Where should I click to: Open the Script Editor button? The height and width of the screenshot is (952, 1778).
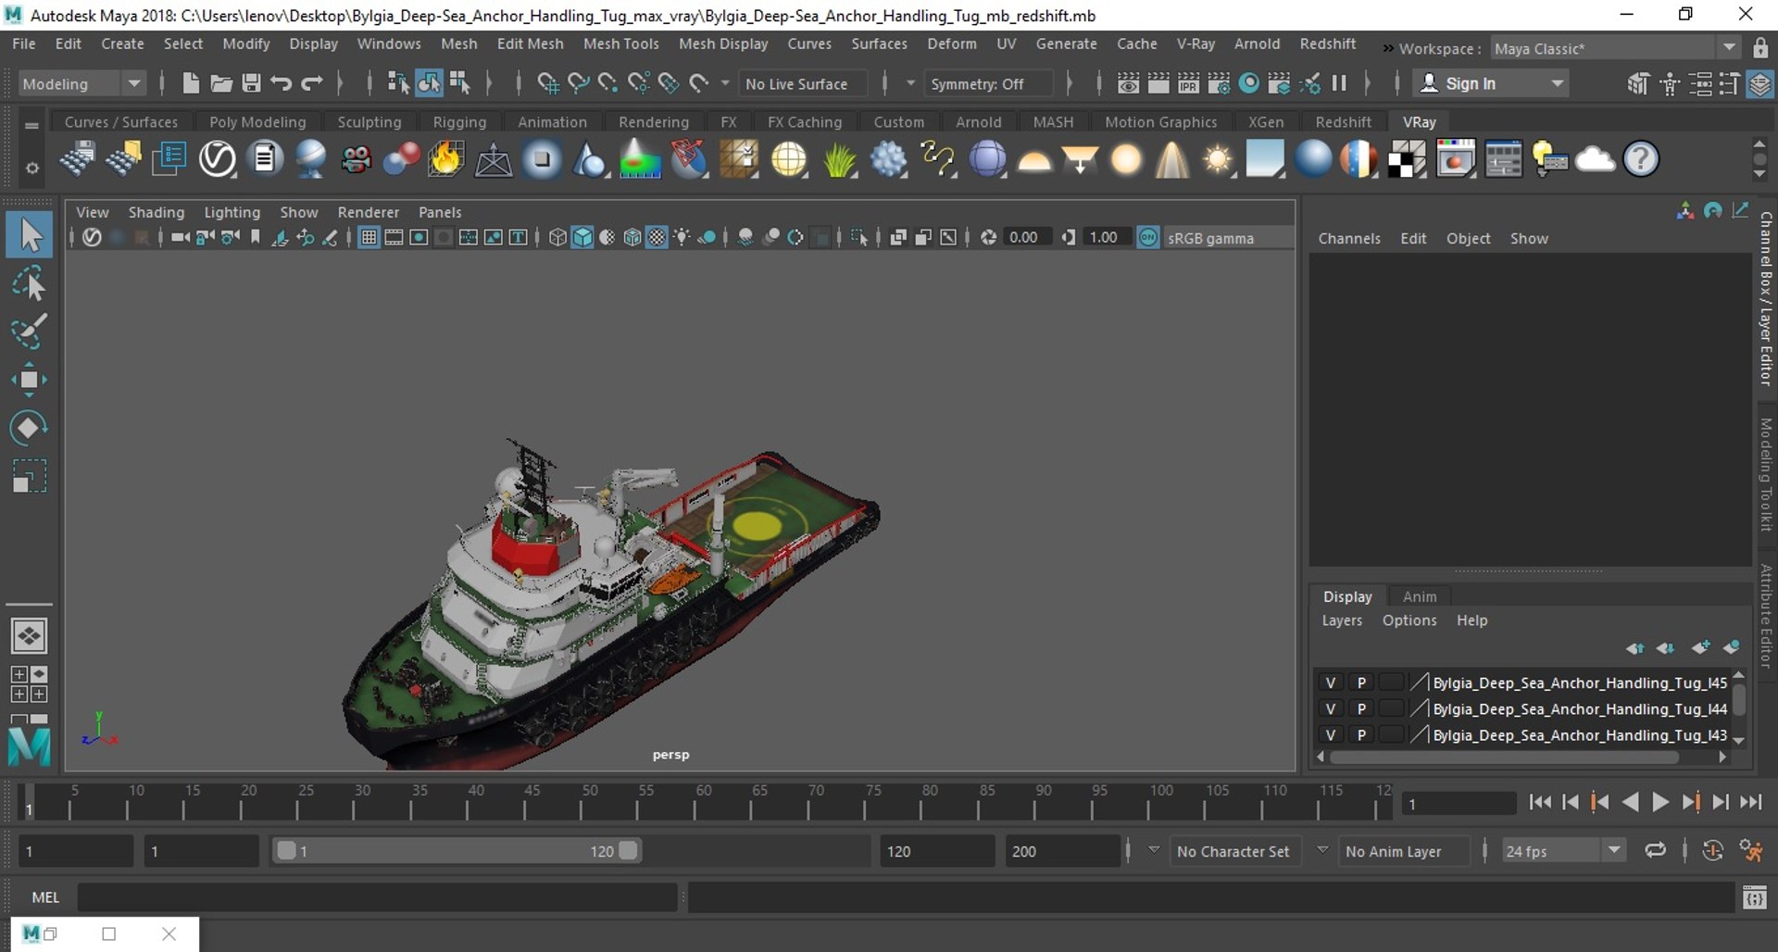coord(1754,896)
